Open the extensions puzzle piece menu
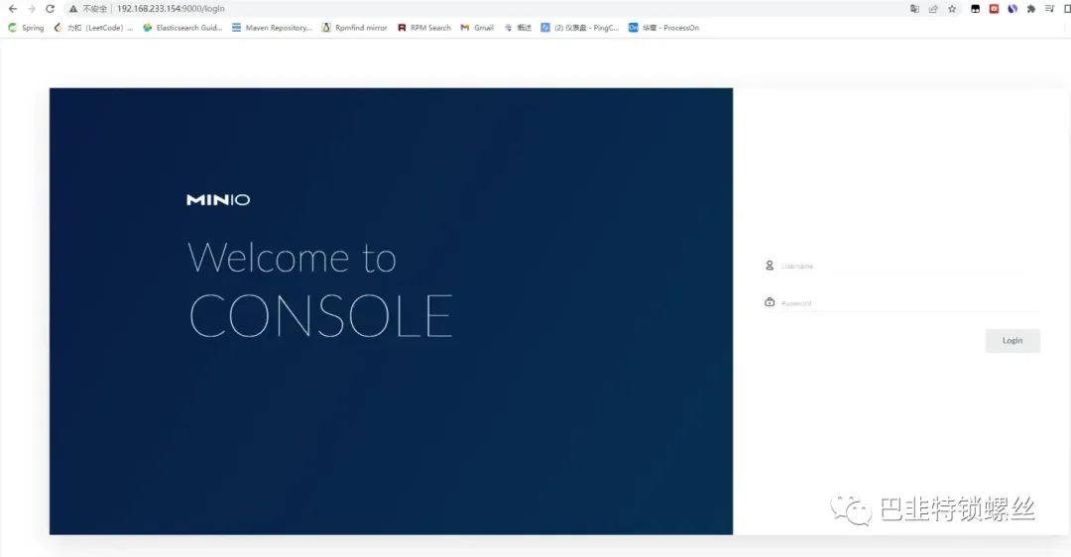 [1030, 9]
